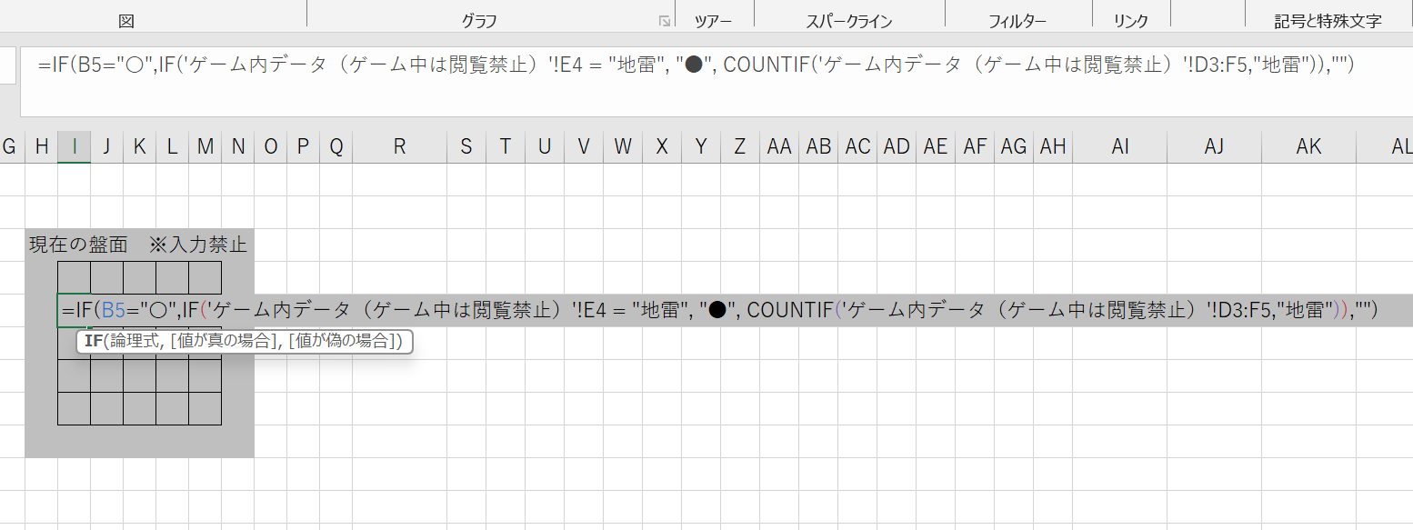This screenshot has height=530, width=1413.
Task: Select column U header
Action: coord(544,146)
